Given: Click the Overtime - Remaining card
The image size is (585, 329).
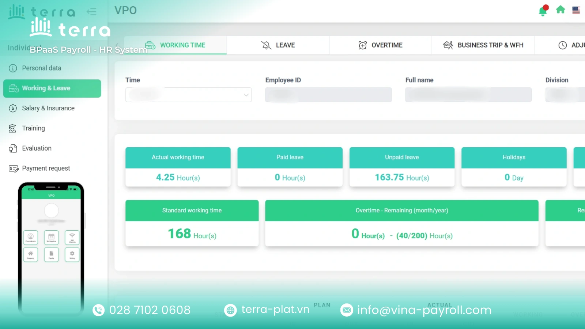Looking at the screenshot, I should pyautogui.click(x=402, y=223).
